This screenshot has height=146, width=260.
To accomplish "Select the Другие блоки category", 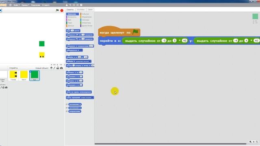I will 87,26.
